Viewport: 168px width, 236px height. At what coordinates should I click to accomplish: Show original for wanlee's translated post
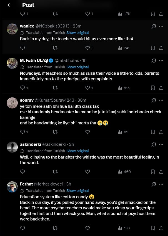click(77, 33)
